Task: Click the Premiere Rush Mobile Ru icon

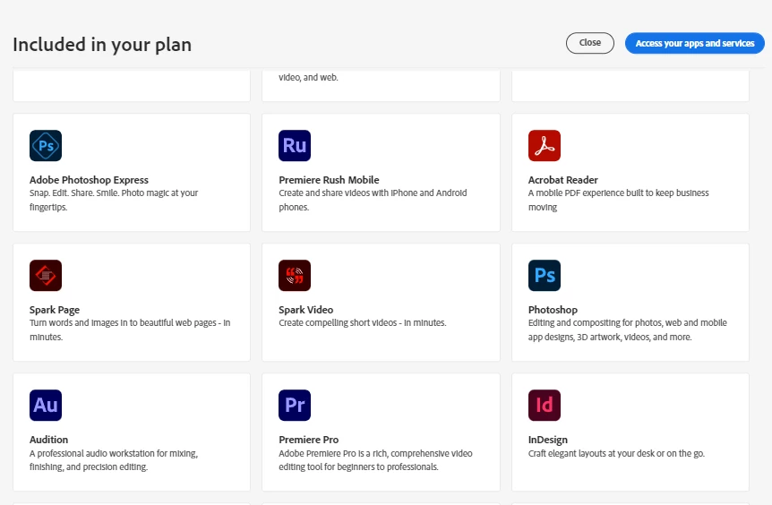Action: (x=295, y=146)
